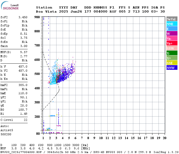Click the hmE value 110.0
The image size is (179, 154).
(23, 93)
